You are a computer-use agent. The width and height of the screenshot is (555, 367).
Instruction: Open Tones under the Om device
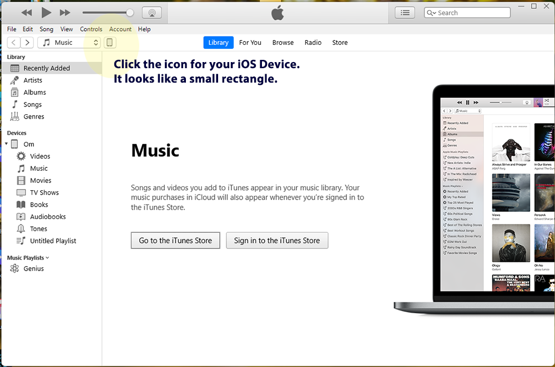tap(52, 228)
